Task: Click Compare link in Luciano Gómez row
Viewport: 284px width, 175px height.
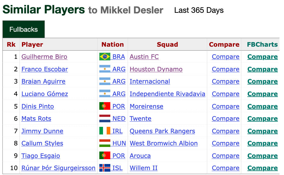Action: (x=225, y=94)
